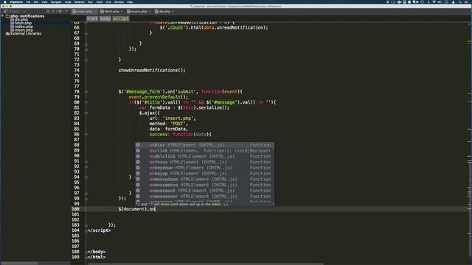Close the insert.php tab
This screenshot has height=265, width=472.
[150, 12]
